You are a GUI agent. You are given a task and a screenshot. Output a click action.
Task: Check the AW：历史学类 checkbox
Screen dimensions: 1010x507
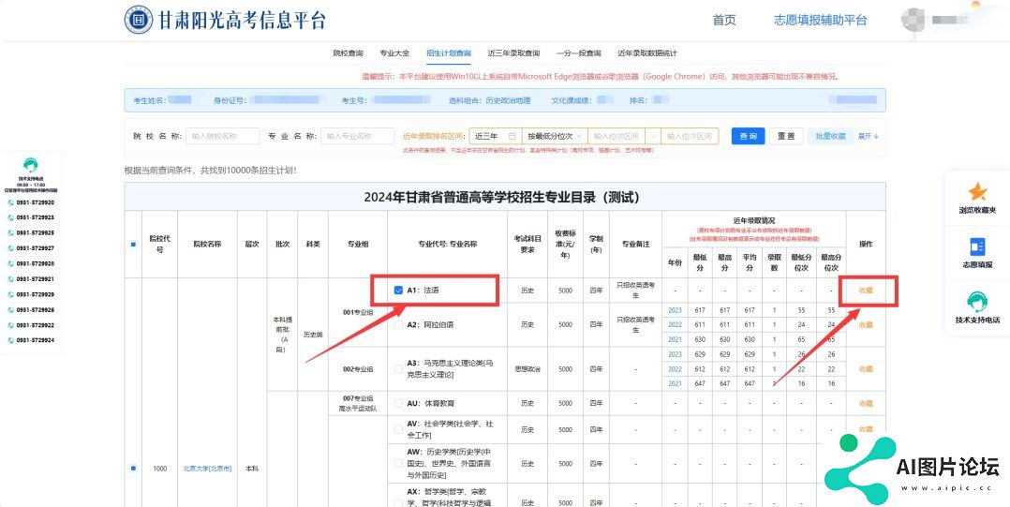coord(398,464)
